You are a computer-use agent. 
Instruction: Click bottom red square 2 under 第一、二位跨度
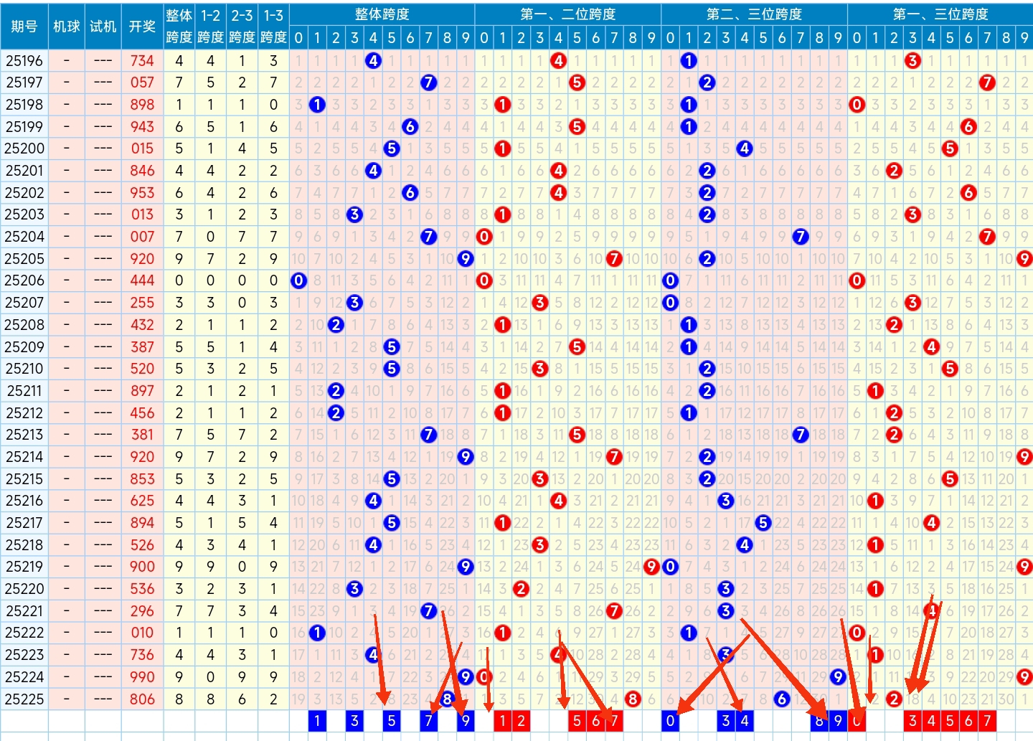[522, 721]
